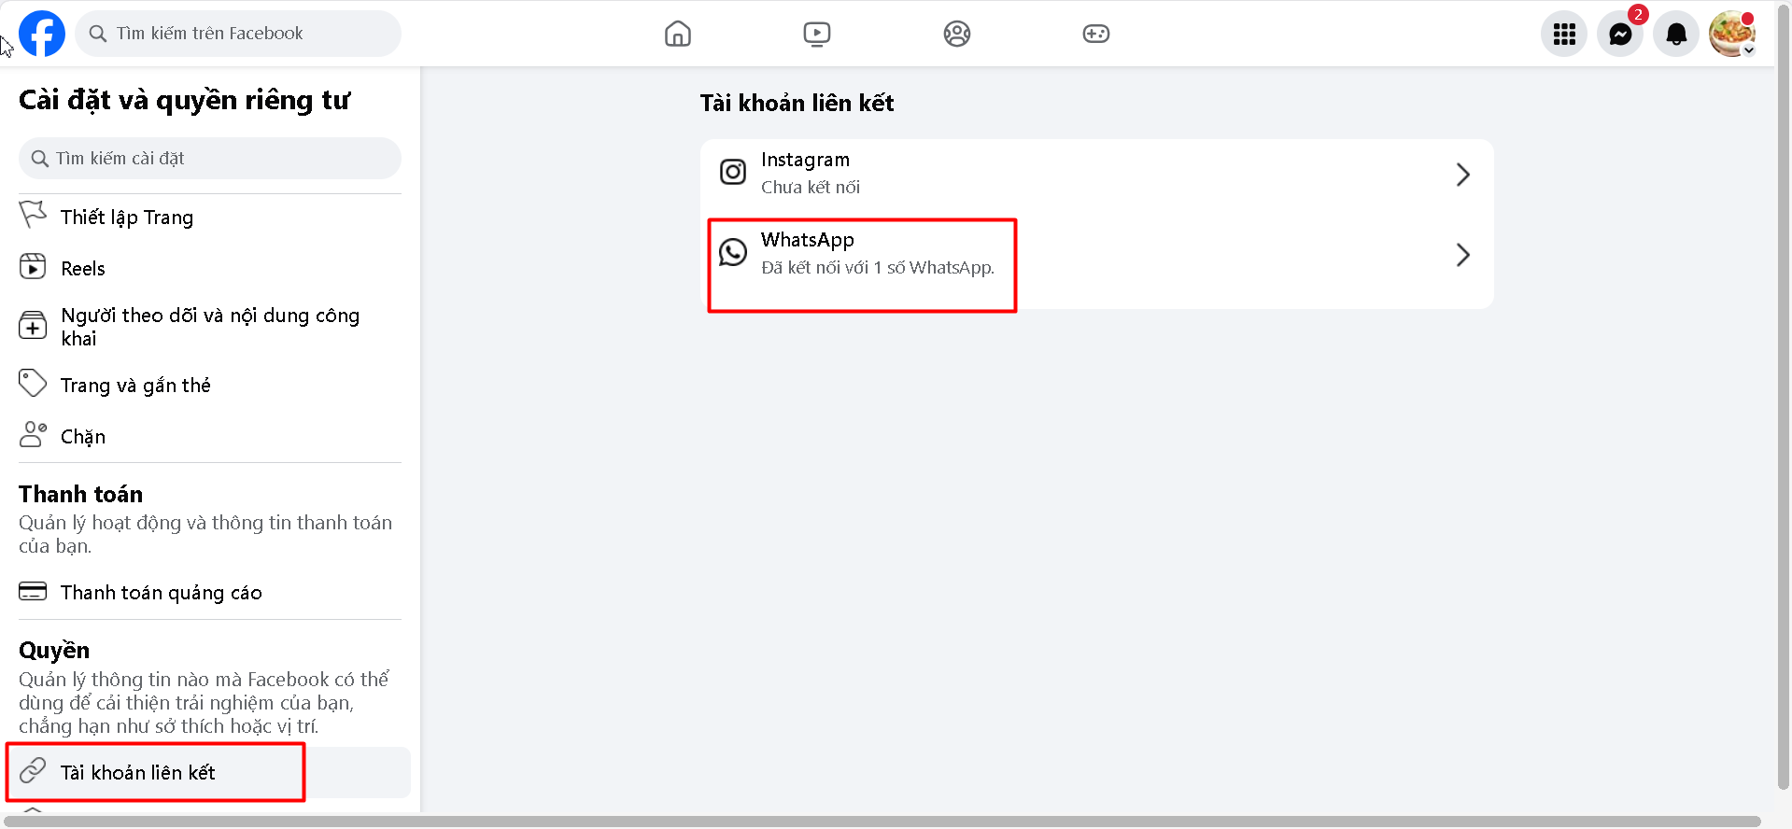Open the nine-dot menu grid
This screenshot has width=1792, height=829.
(x=1564, y=34)
